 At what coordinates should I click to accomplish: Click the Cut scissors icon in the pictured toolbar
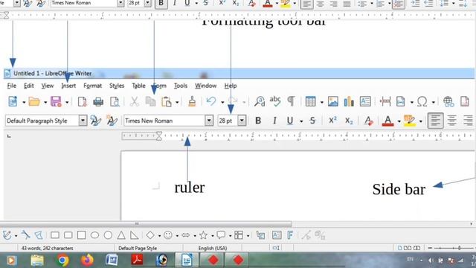coord(134,101)
